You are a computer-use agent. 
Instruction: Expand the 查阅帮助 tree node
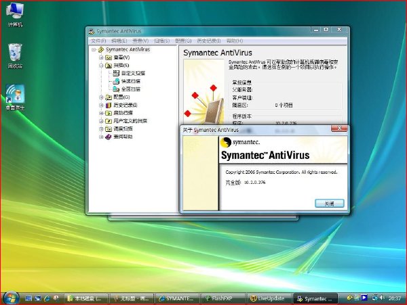pyautogui.click(x=101, y=137)
